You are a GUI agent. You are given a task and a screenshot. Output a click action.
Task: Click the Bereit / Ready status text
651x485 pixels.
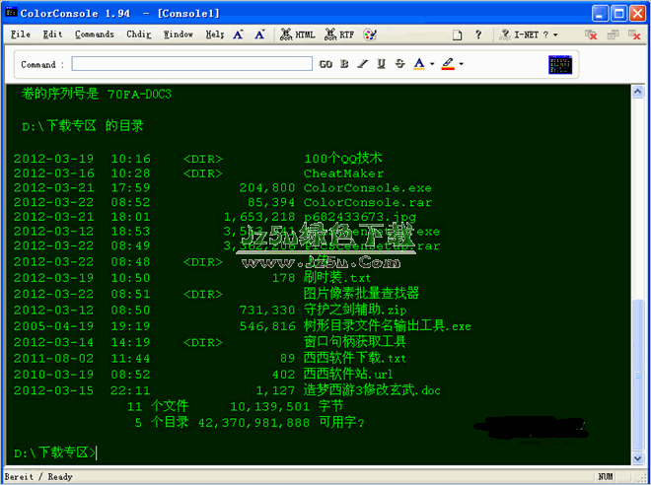(x=38, y=477)
